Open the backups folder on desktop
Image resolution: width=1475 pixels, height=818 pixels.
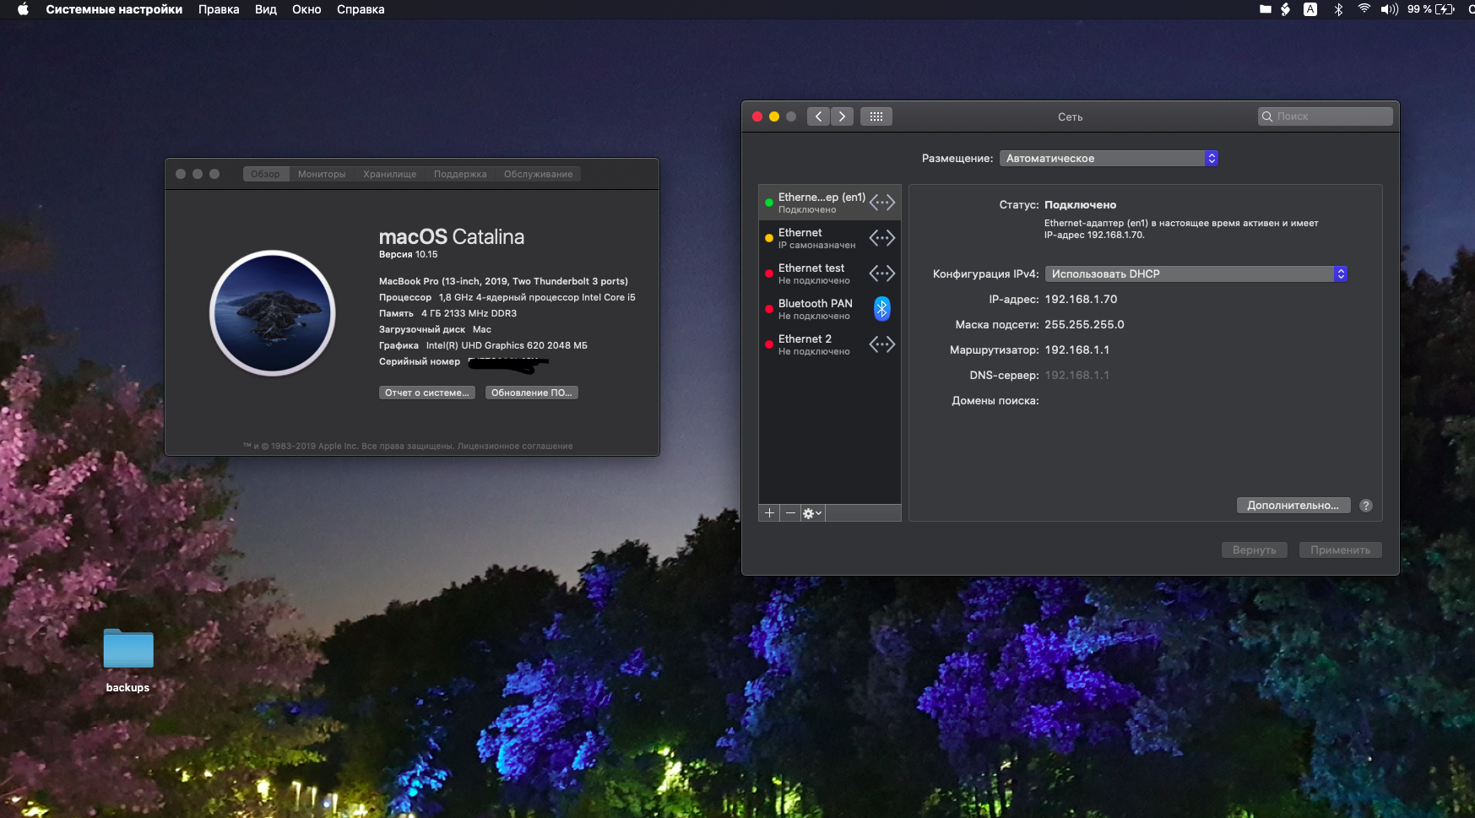point(128,648)
